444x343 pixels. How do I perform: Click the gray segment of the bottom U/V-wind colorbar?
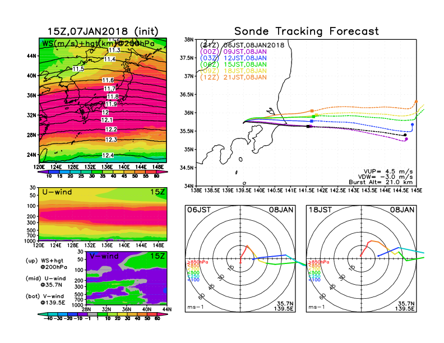[x=92, y=314]
